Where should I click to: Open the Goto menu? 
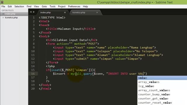pos(44,6)
